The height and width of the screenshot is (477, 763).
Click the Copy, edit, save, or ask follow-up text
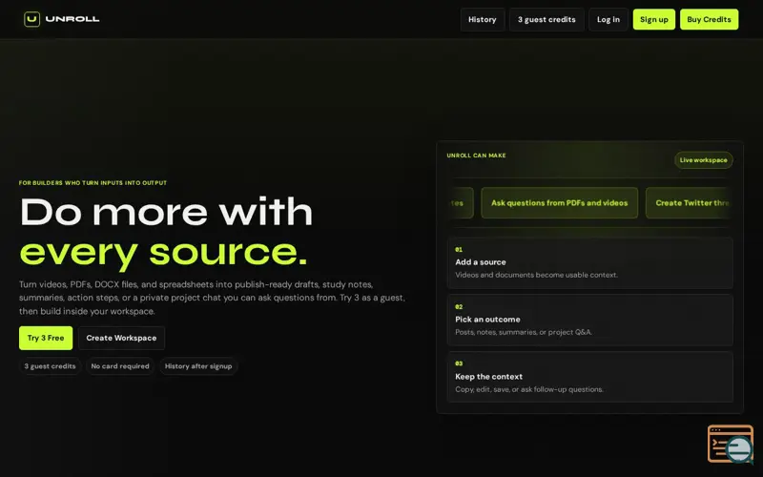point(529,389)
